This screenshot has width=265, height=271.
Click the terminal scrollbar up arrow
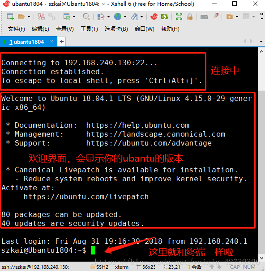coord(261,51)
